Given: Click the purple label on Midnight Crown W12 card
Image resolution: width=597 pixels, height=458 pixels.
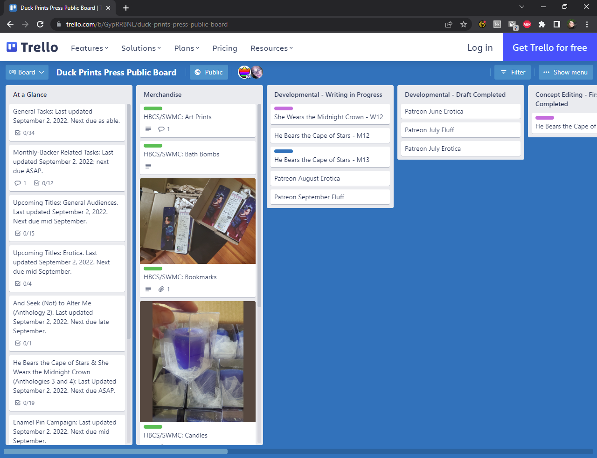Looking at the screenshot, I should [284, 108].
